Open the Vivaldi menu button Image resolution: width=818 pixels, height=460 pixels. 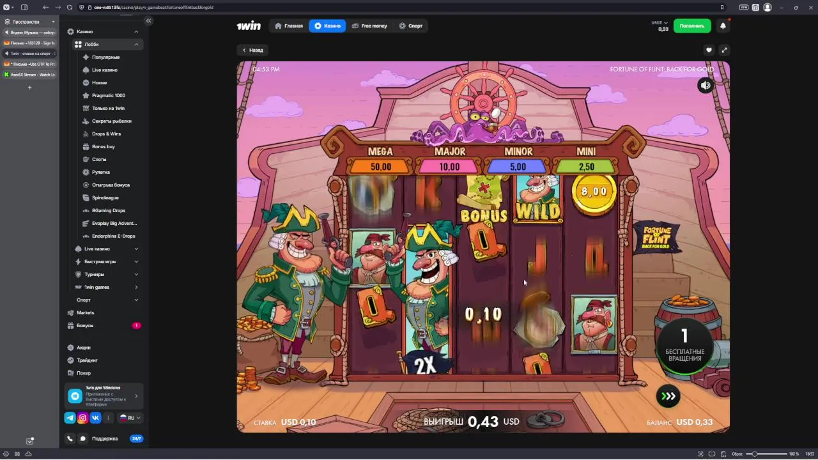point(6,7)
